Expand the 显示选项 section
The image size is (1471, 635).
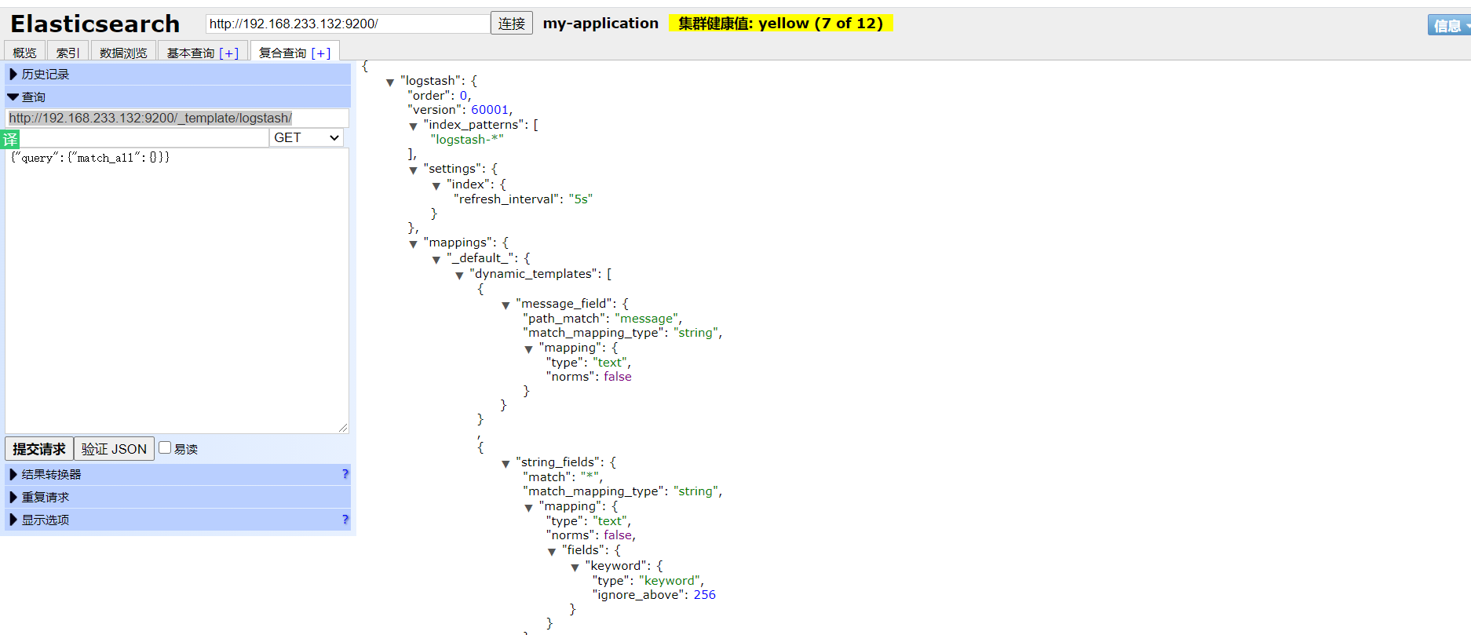178,520
